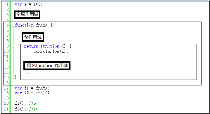The height and width of the screenshot is (114, 210).
Task: Click the '};' closing on line 14
Action: click(x=26, y=72)
